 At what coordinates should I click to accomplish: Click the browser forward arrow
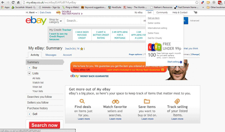(x=8, y=3)
